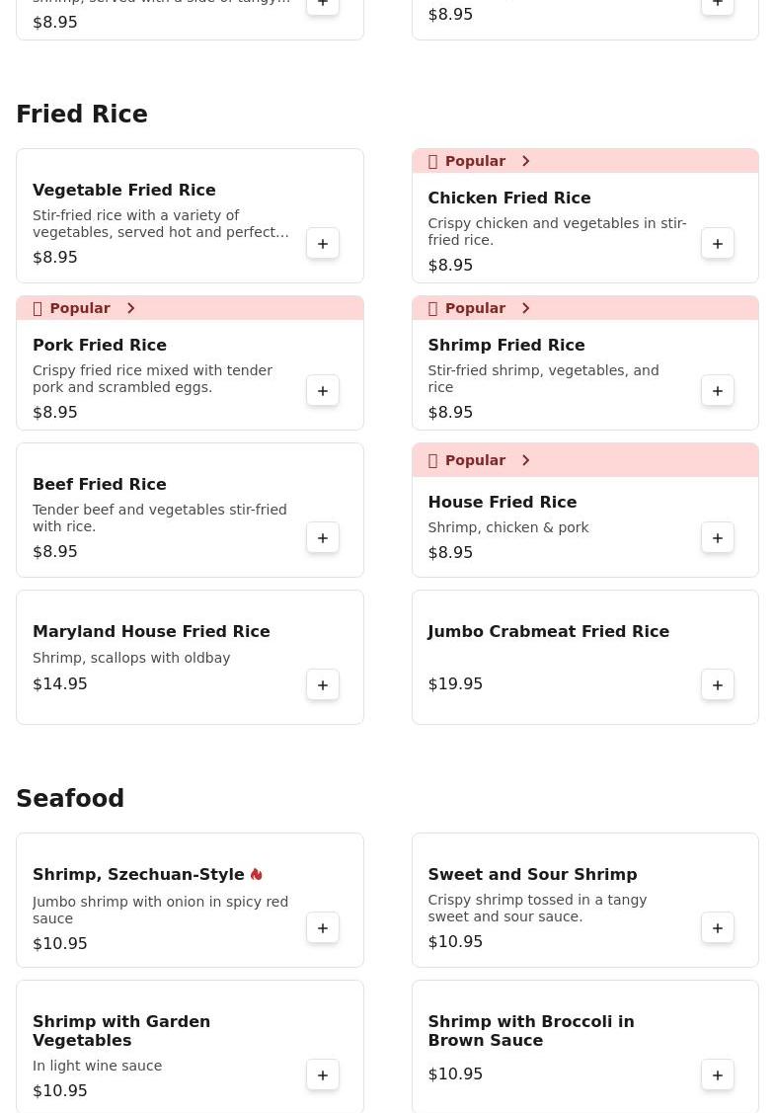This screenshot has height=1113, width=775.
Task: Open the Jumbo Crabmeat Fried Rice title
Action: [x=548, y=632]
